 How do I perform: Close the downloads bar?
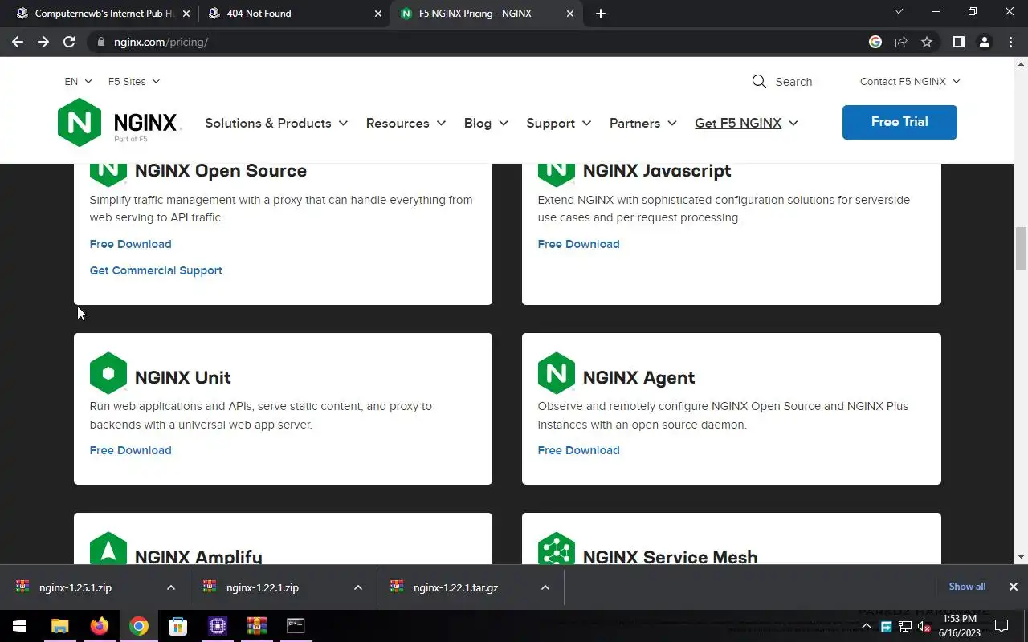[1014, 587]
